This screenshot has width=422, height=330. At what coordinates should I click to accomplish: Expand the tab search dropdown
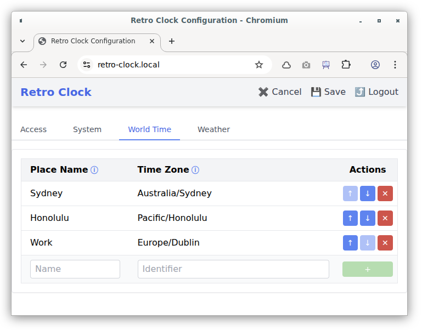[x=22, y=41]
